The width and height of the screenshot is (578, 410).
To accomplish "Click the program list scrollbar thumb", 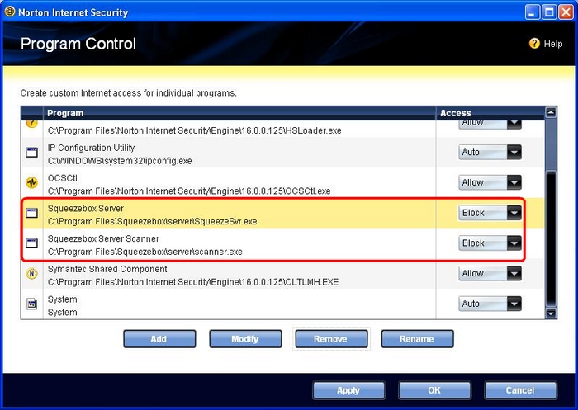I will (551, 238).
